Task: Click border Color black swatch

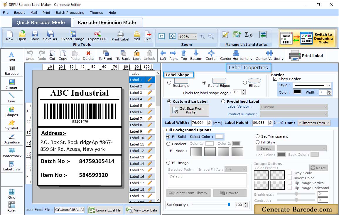Action: pyautogui.click(x=297, y=92)
